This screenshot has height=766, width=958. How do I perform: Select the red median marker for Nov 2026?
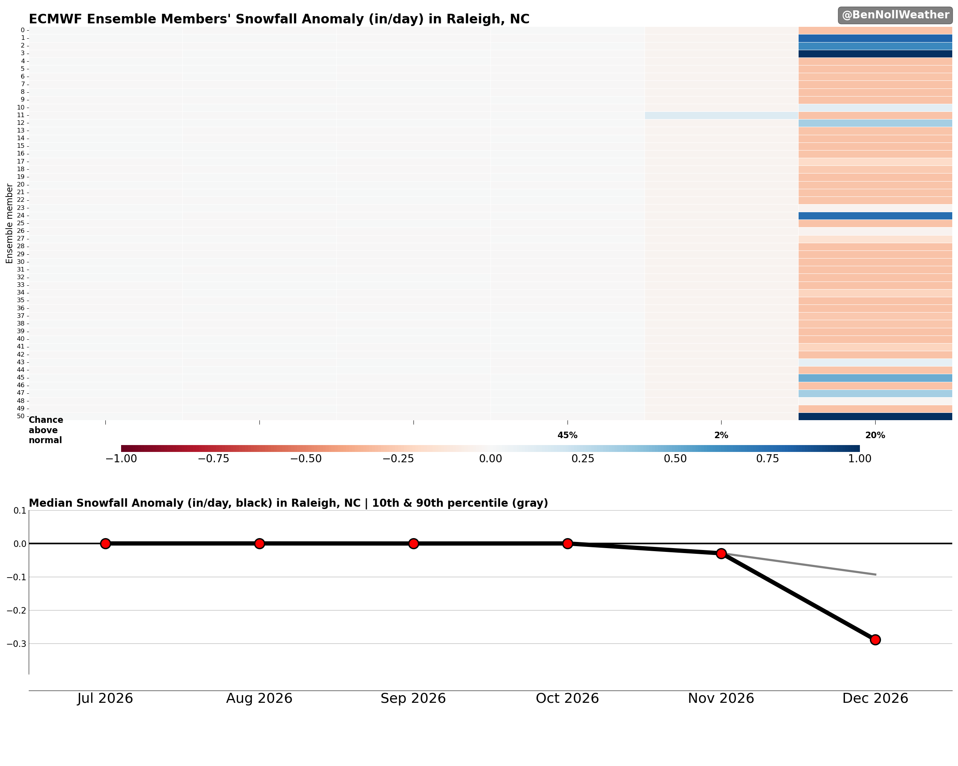pos(721,554)
